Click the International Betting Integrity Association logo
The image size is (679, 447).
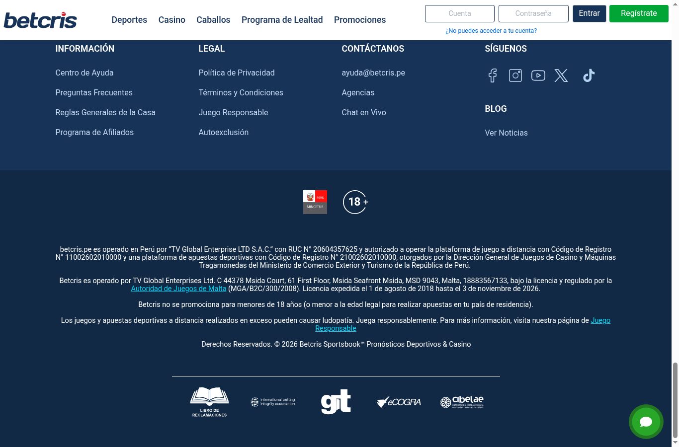273,402
